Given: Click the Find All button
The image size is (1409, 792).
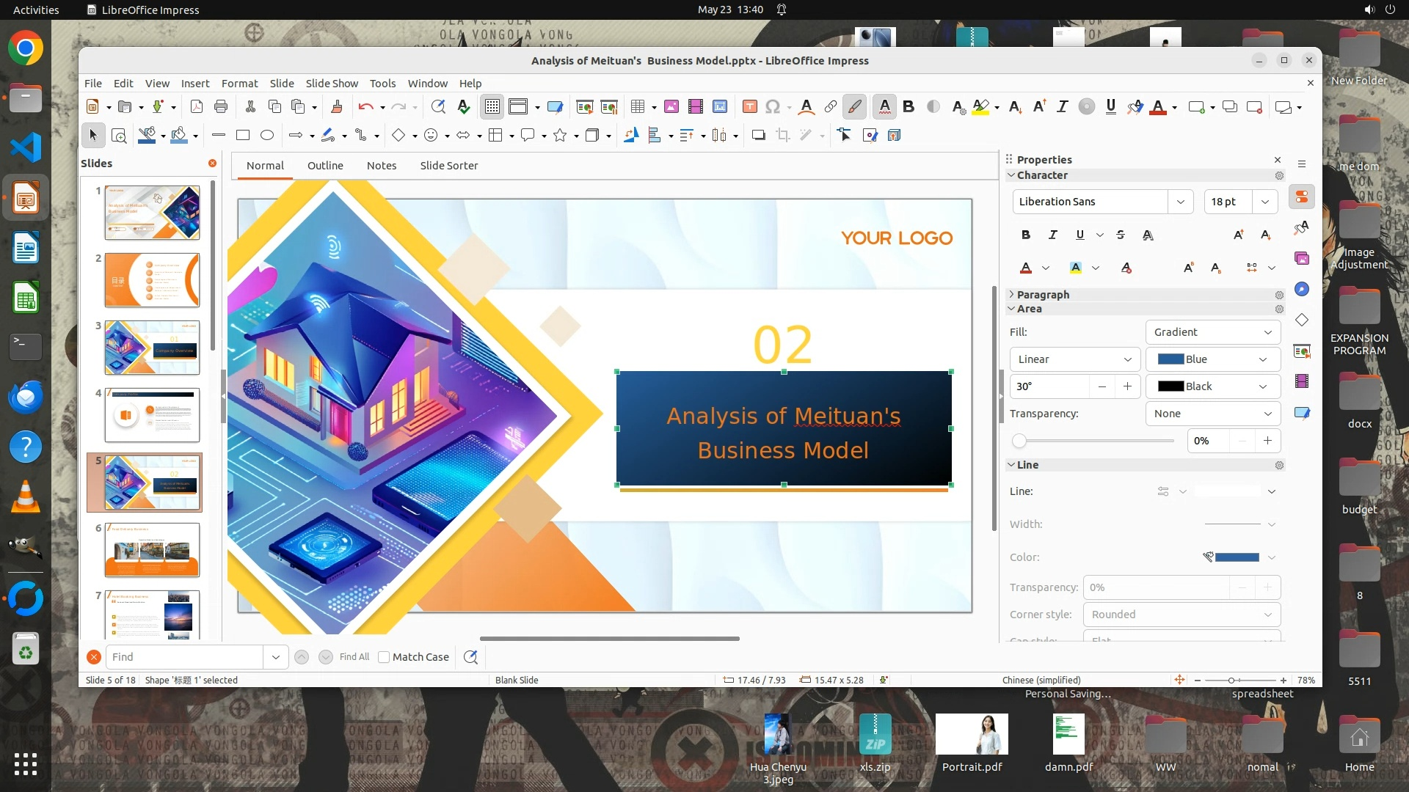Looking at the screenshot, I should click(x=354, y=657).
